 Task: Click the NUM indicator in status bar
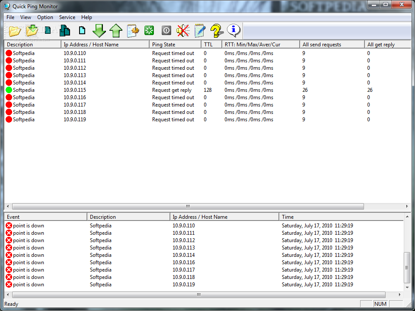coord(380,304)
